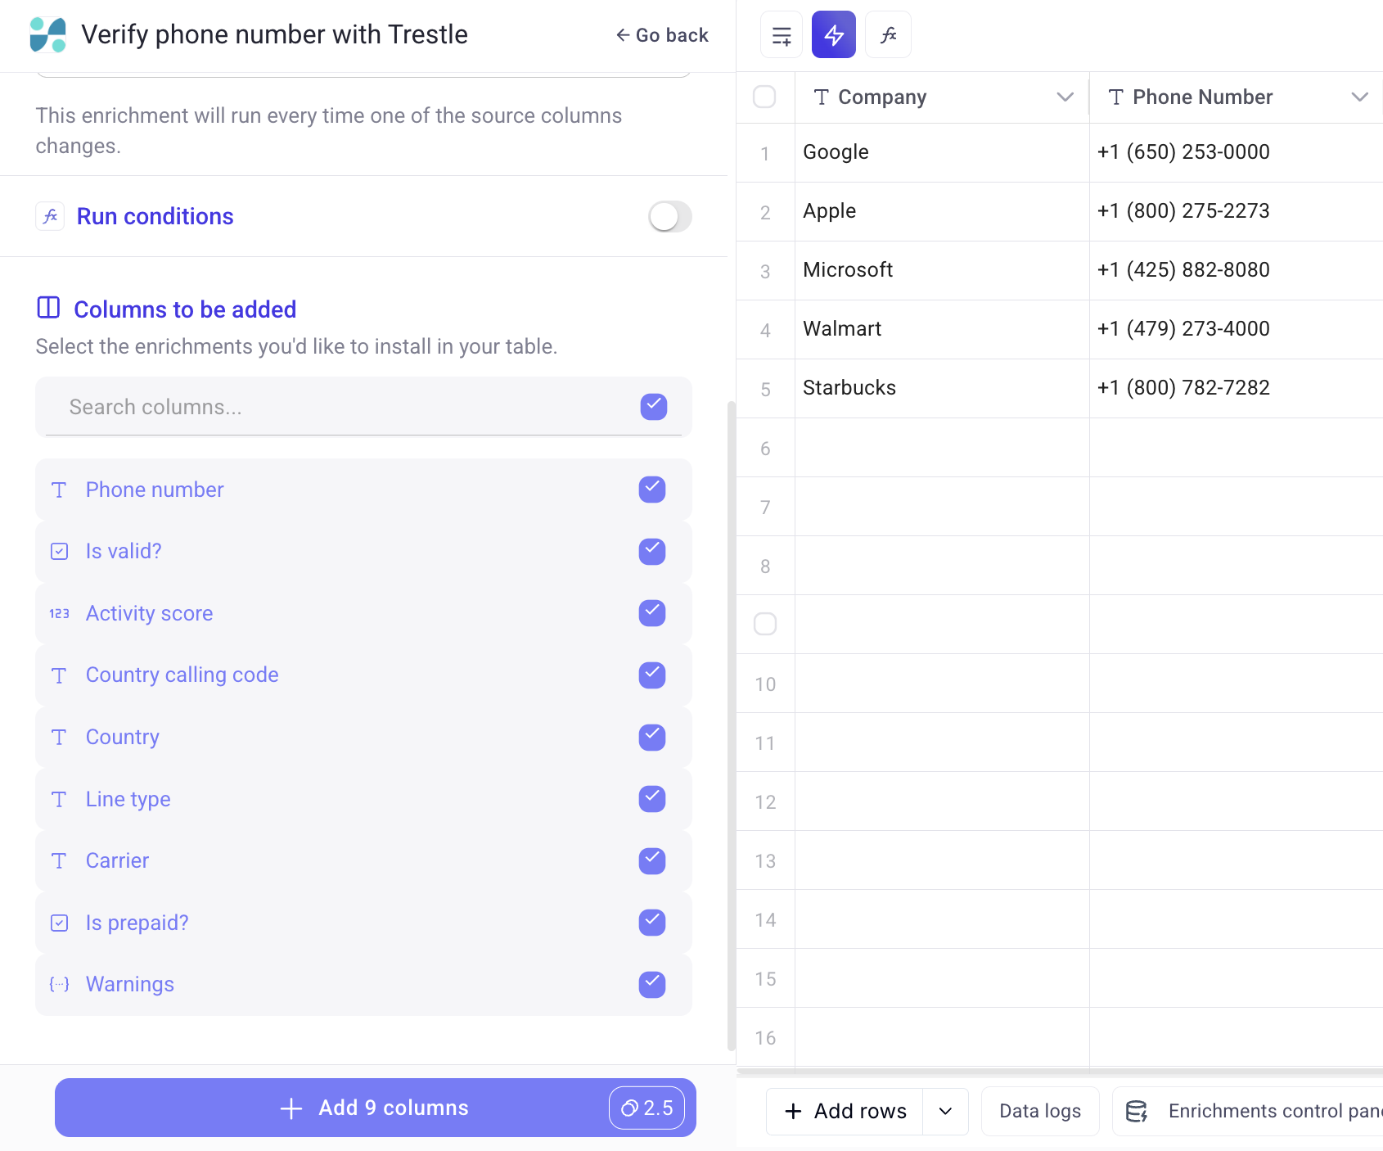Open the Data logs tab
Image resolution: width=1383 pixels, height=1151 pixels.
(1039, 1111)
